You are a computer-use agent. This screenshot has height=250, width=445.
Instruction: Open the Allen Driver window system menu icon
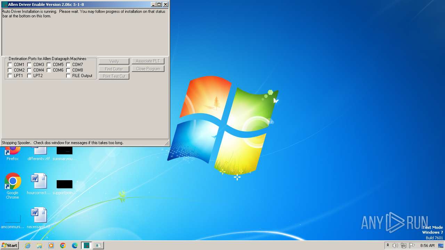click(x=5, y=5)
